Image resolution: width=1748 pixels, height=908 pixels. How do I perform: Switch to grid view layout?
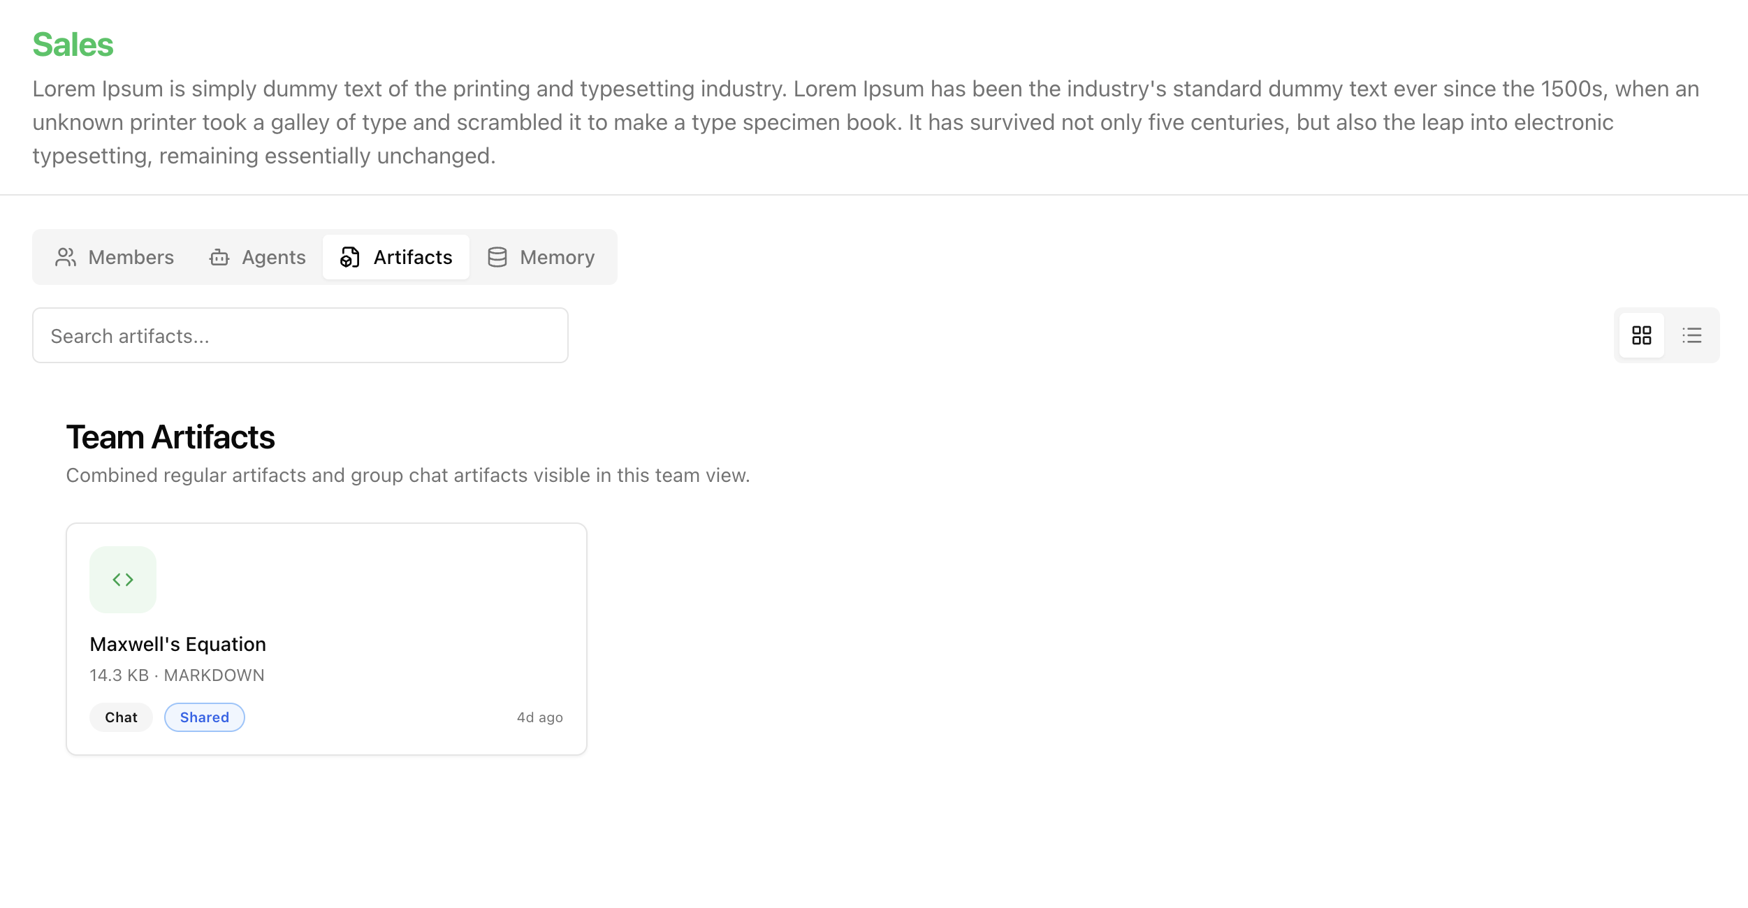pyautogui.click(x=1642, y=335)
